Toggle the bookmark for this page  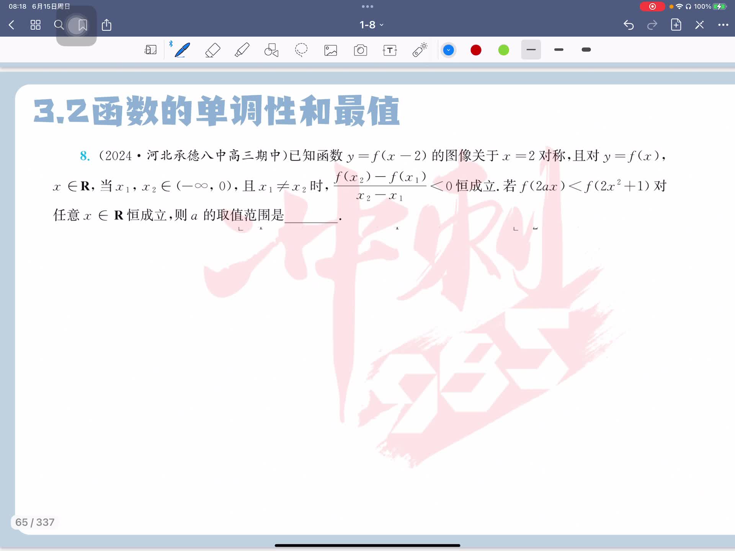point(82,25)
